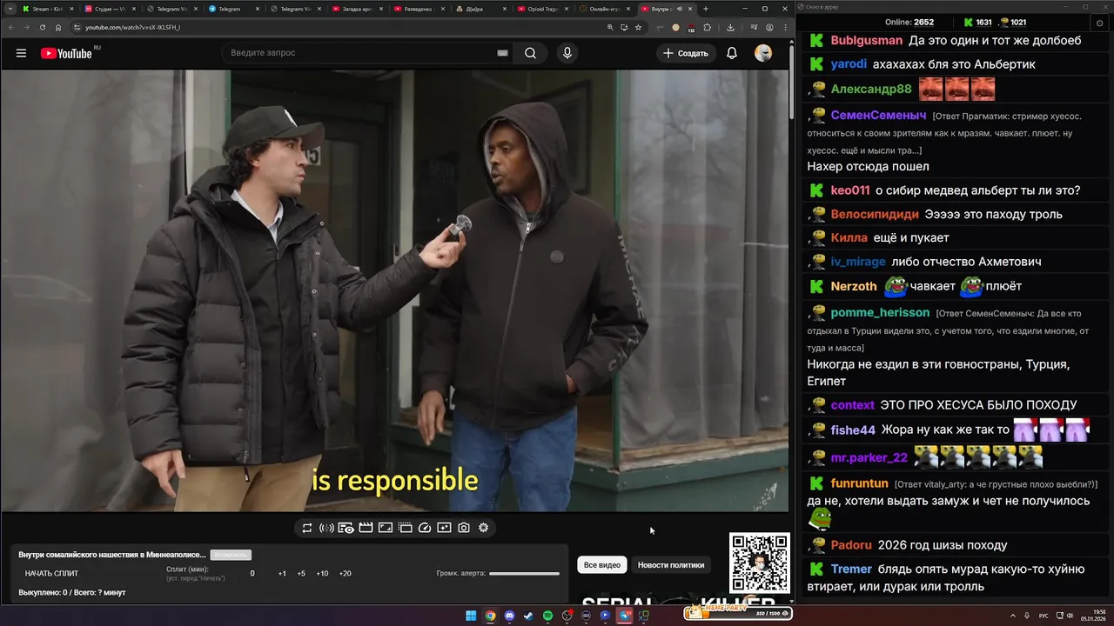Click the address bar URL
This screenshot has height=626, width=1114.
132,27
